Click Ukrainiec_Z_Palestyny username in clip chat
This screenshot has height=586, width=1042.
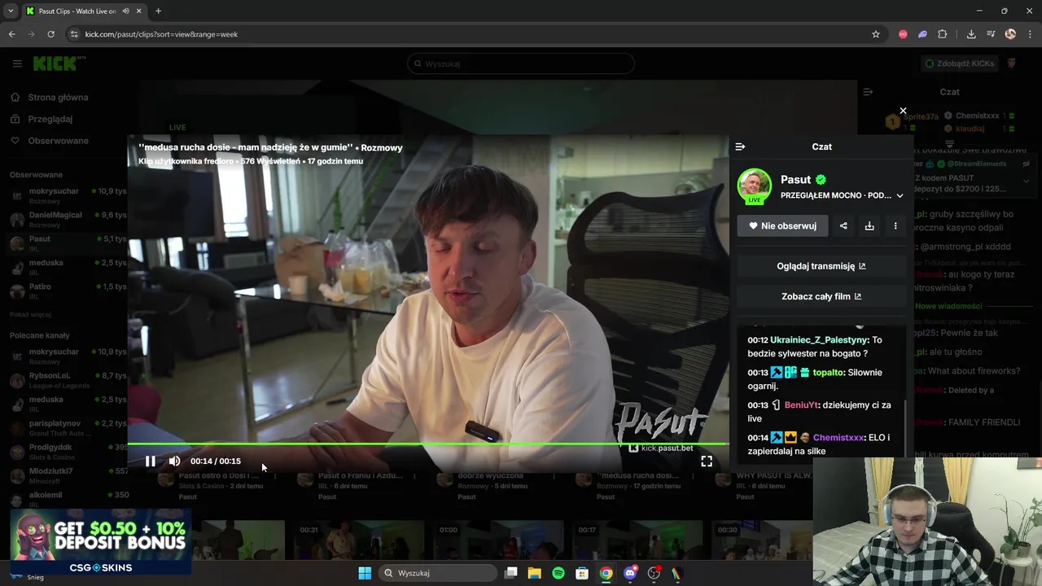point(819,339)
